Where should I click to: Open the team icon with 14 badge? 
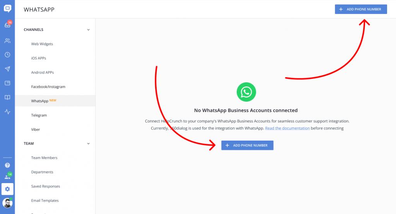point(8,176)
